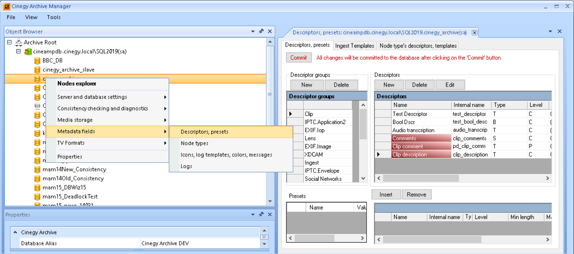Select the IPTC.Application2 descriptor group
574x254 pixels.
tap(328, 122)
